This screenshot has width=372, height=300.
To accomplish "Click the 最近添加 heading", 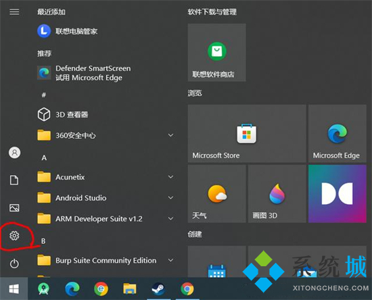I will [x=51, y=12].
